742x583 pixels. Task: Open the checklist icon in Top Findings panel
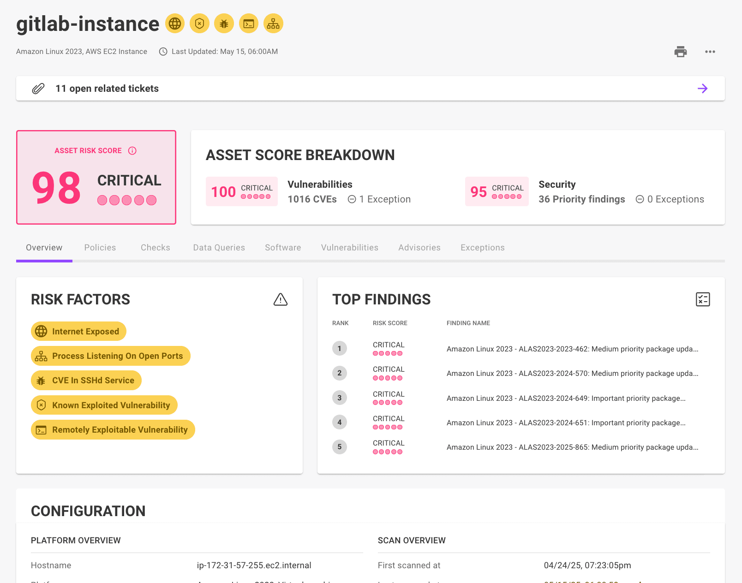(703, 299)
